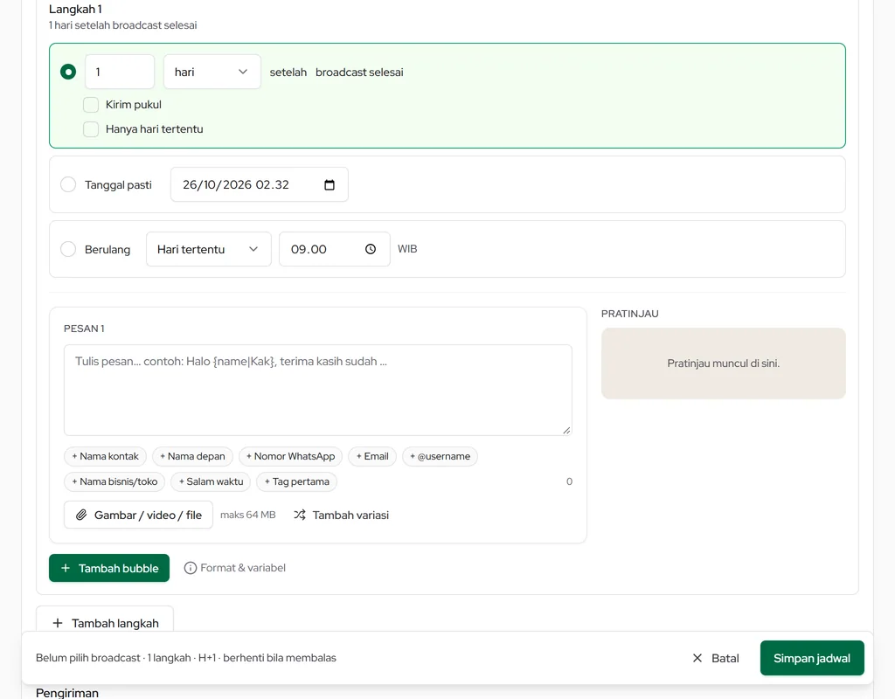The width and height of the screenshot is (895, 699).
Task: Click Batal to cancel
Action: [x=716, y=659]
